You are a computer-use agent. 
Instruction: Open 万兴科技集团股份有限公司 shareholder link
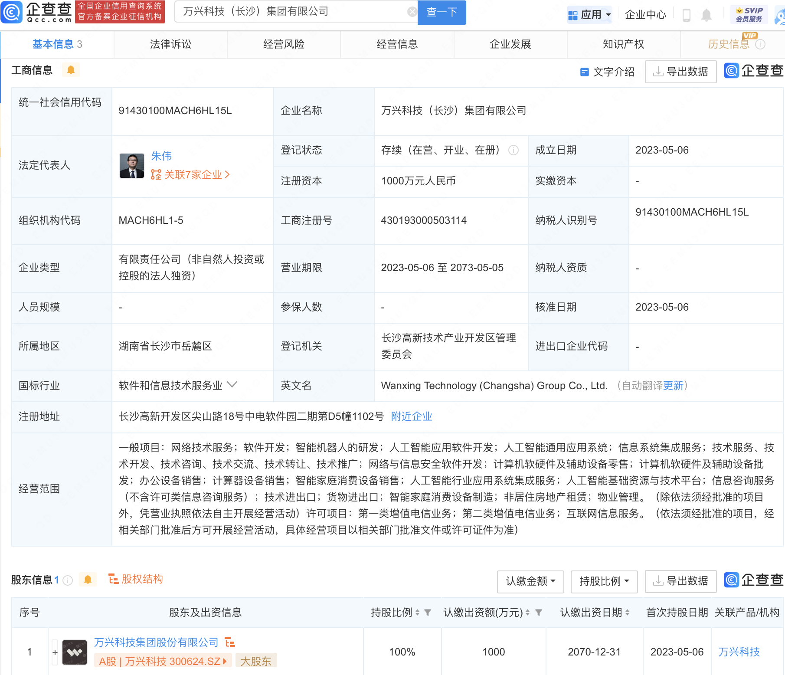pos(156,642)
